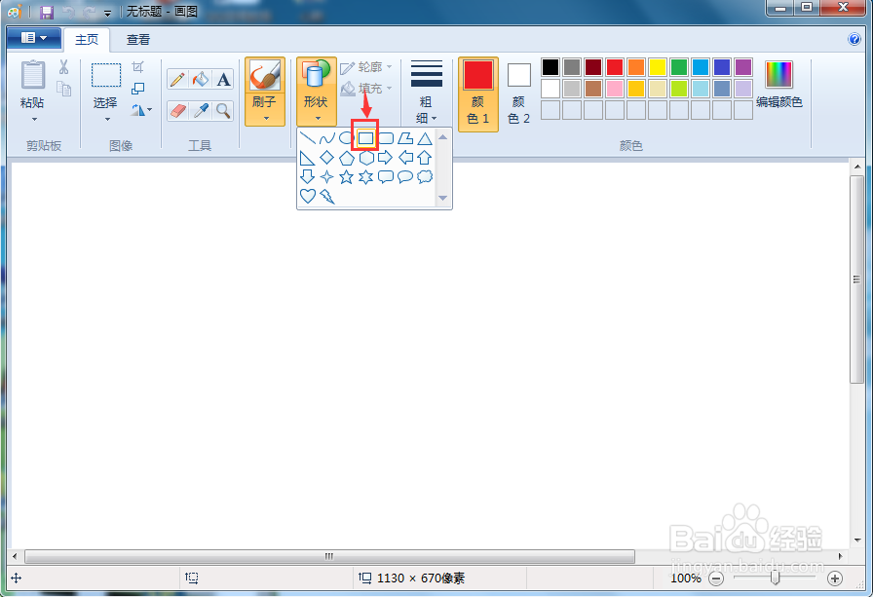Click the 编辑颜色 button
This screenshot has width=873, height=597.
778,85
